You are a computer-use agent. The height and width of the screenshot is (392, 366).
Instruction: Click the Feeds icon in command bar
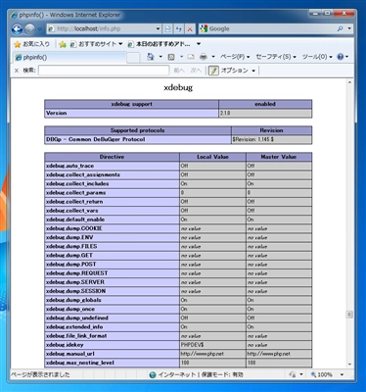click(171, 57)
